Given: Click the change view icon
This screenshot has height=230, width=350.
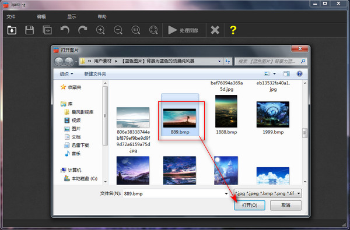Looking at the screenshot, I should pyautogui.click(x=267, y=74).
